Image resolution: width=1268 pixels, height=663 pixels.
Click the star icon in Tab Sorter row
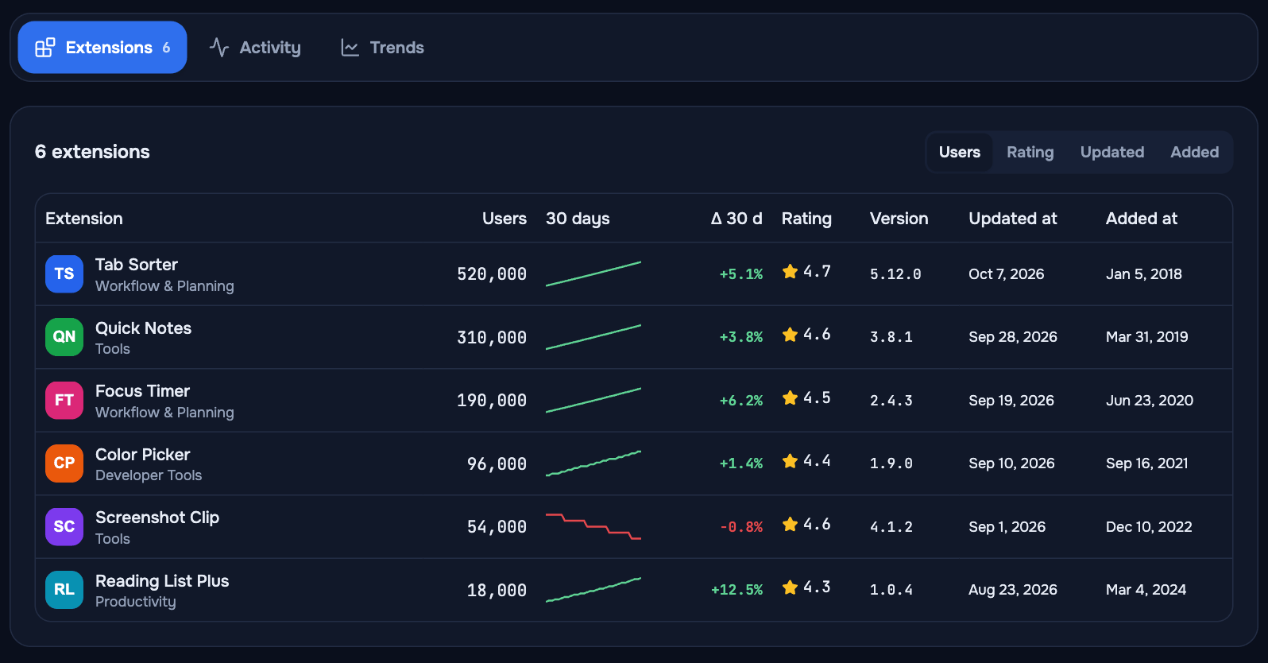(x=790, y=272)
